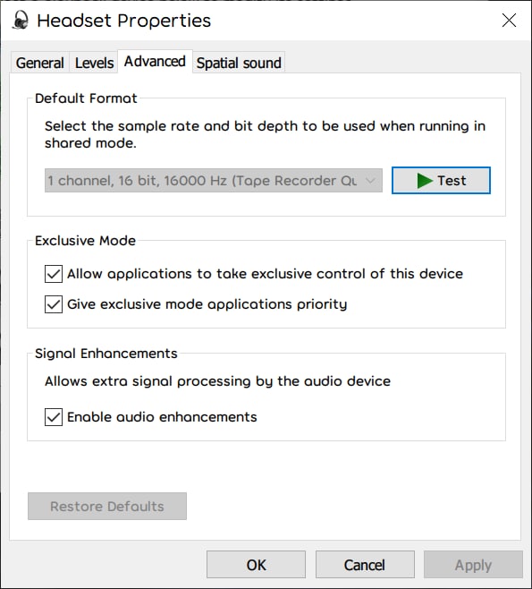Screen dimensions: 532x589
Task: Click Restore Defaults button
Action: pos(107,506)
